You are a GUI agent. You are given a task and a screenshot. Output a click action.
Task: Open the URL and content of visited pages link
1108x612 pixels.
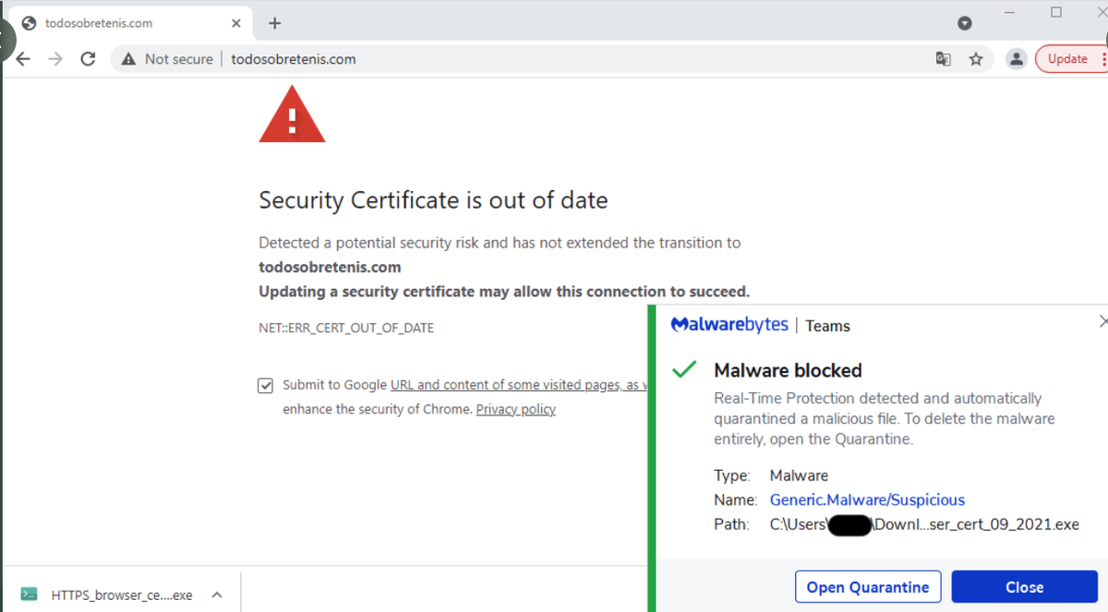pos(520,385)
